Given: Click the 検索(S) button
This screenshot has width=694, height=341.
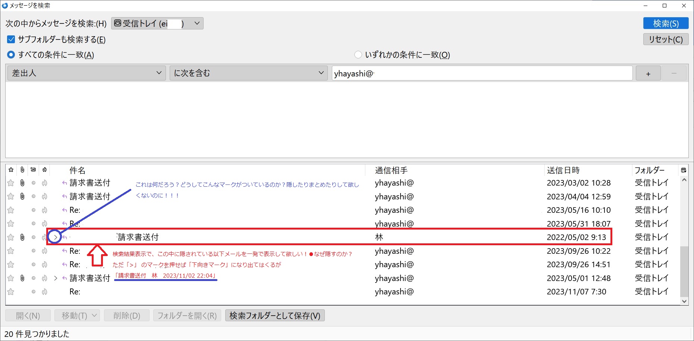Looking at the screenshot, I should tap(666, 23).
